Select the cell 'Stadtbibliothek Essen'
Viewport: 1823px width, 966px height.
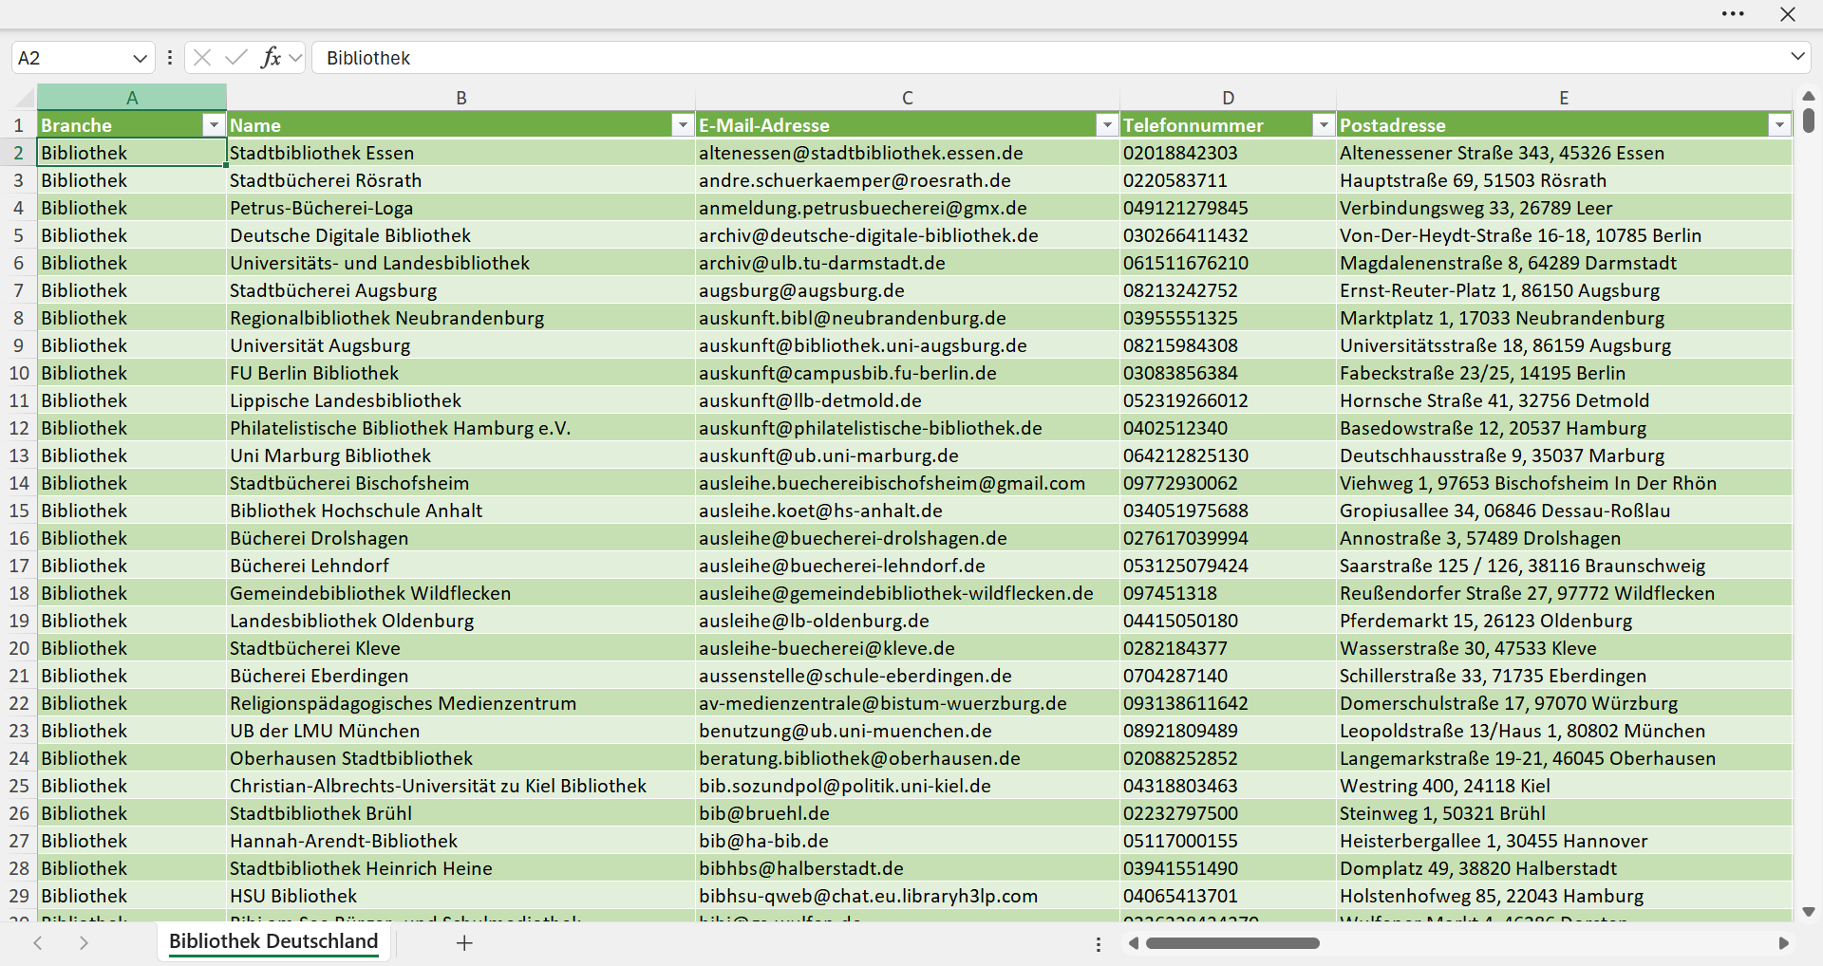coord(461,153)
